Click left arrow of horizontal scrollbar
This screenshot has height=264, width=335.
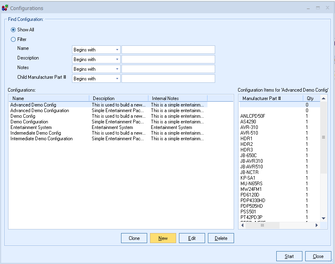(242, 225)
